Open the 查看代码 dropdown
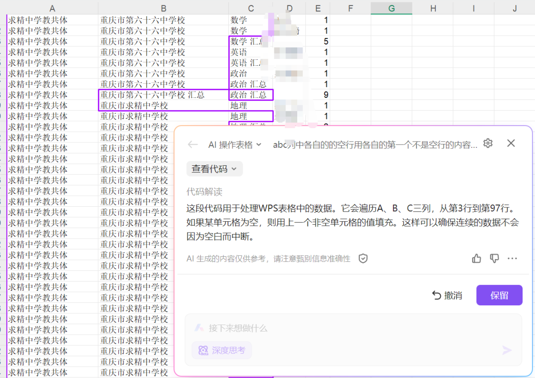This screenshot has height=378, width=535. pyautogui.click(x=214, y=169)
